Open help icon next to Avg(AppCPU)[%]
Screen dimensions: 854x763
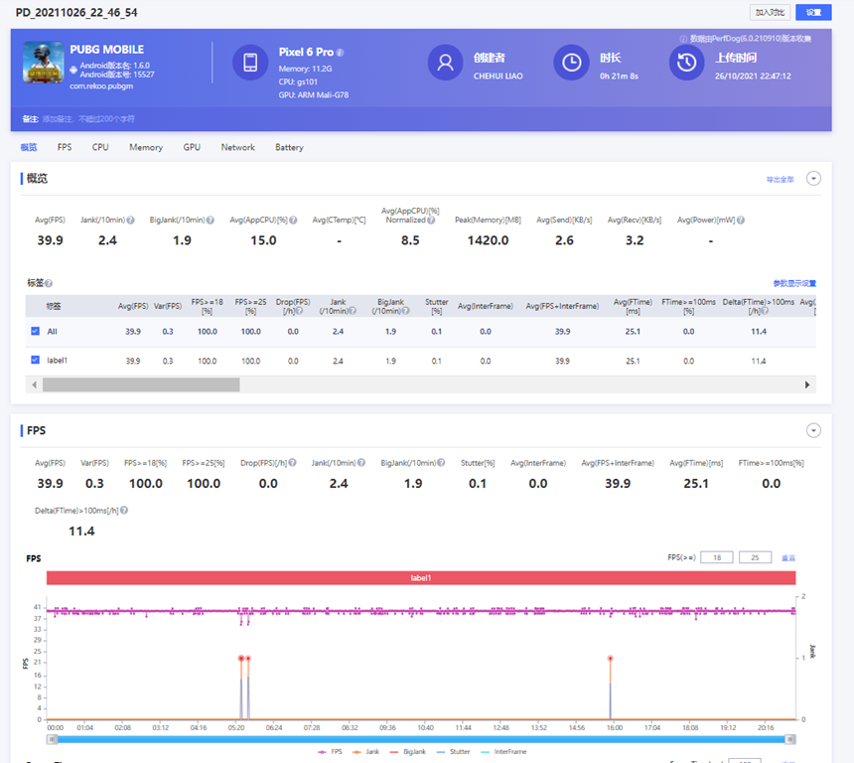pos(294,220)
